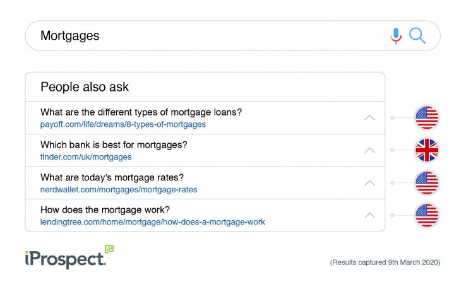Visit the nerdwallet.com mortgage-rates link

119,189
